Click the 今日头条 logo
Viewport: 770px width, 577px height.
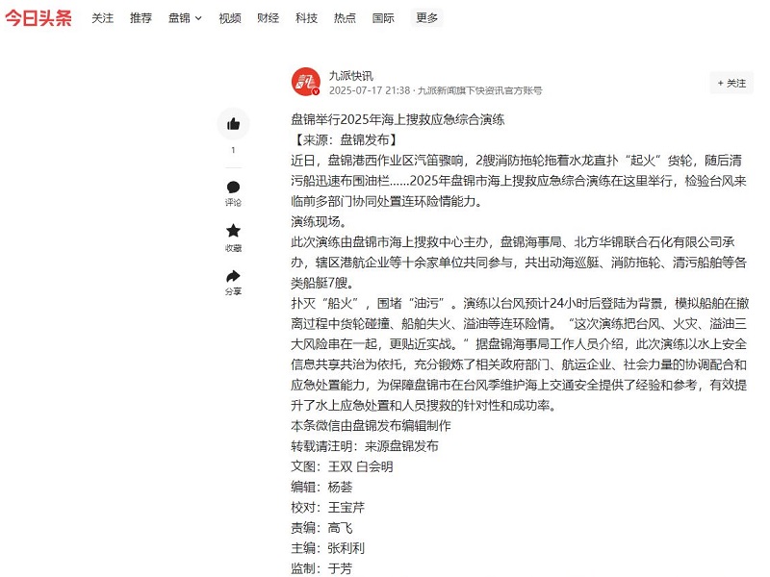pos(38,17)
